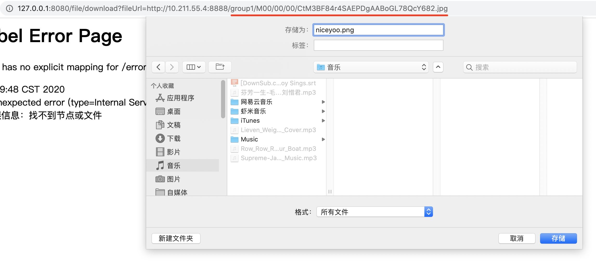Screen dimensions: 596x273
Task: Click the 取消 cancel button
Action: click(516, 238)
